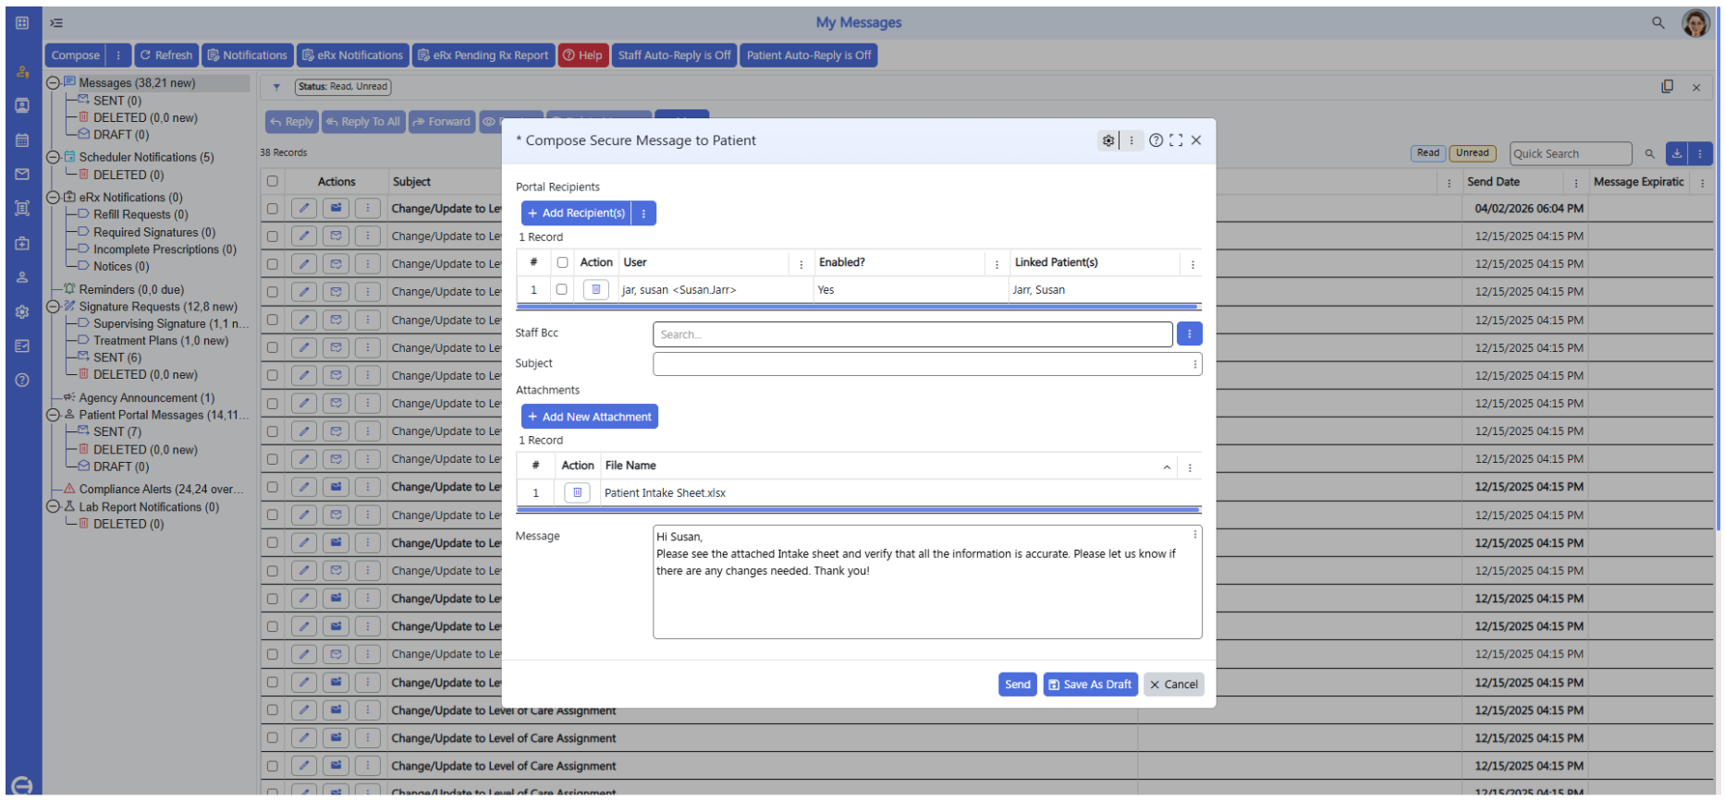Click magnifier next to Quick Search
The height and width of the screenshot is (800, 1725).
pyautogui.click(x=1649, y=154)
